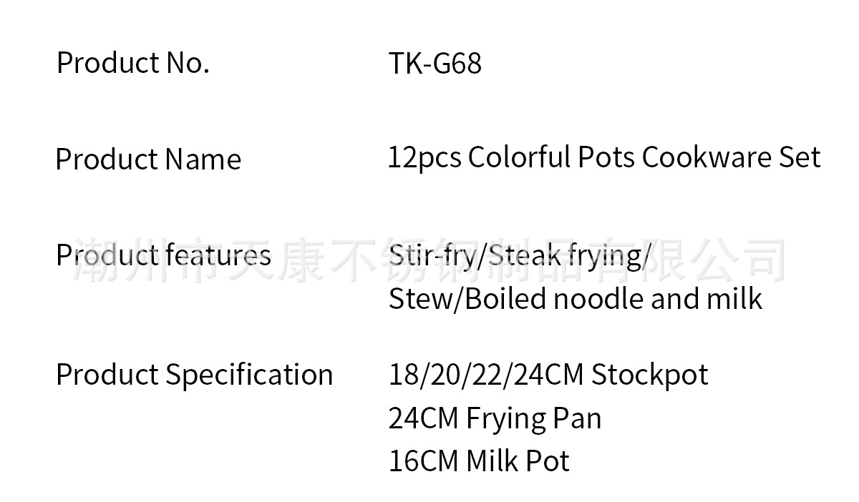859x502 pixels.
Task: Click the "Steak frying" feature text
Action: (566, 255)
